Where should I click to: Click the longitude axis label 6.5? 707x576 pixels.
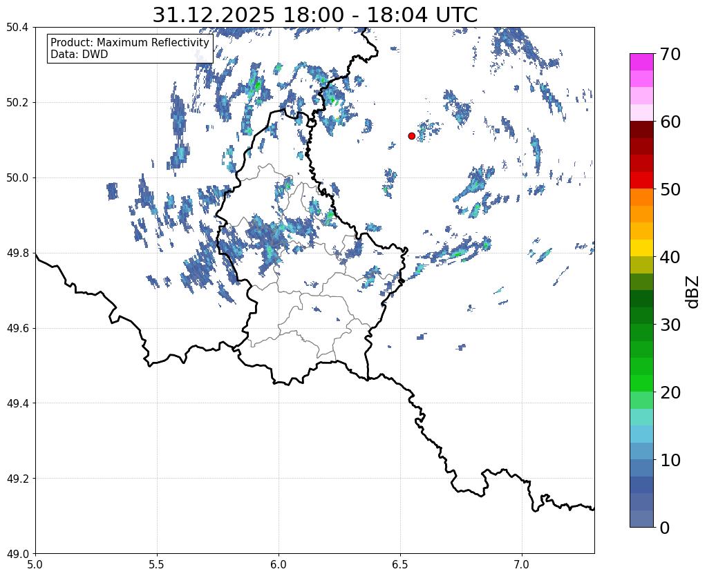pyautogui.click(x=400, y=564)
